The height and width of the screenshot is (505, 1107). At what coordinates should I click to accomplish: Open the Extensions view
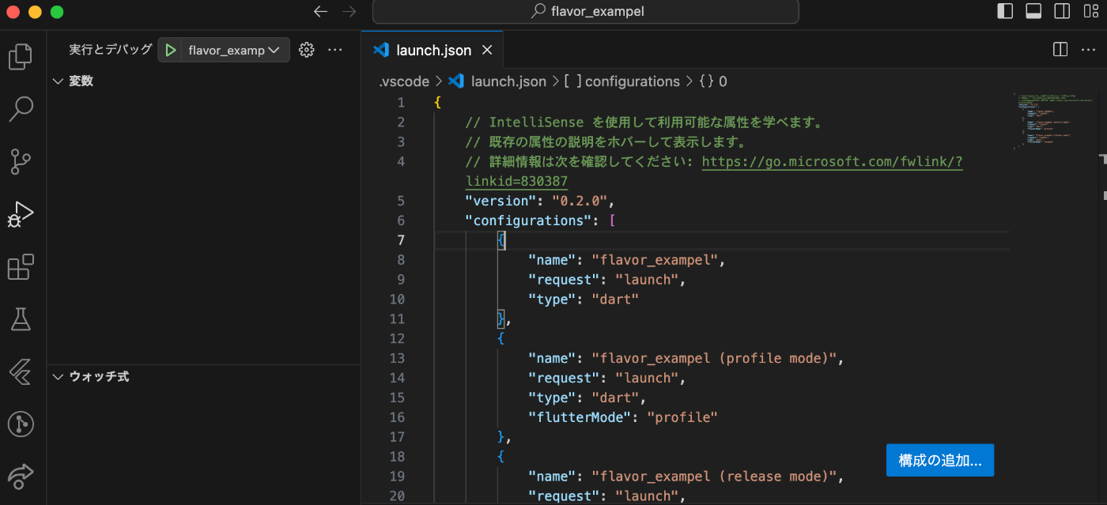21,267
